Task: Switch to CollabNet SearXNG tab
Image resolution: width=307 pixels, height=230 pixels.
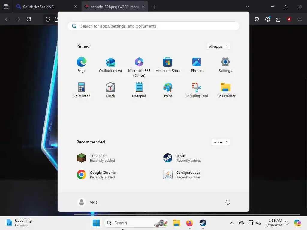Action: [46, 7]
